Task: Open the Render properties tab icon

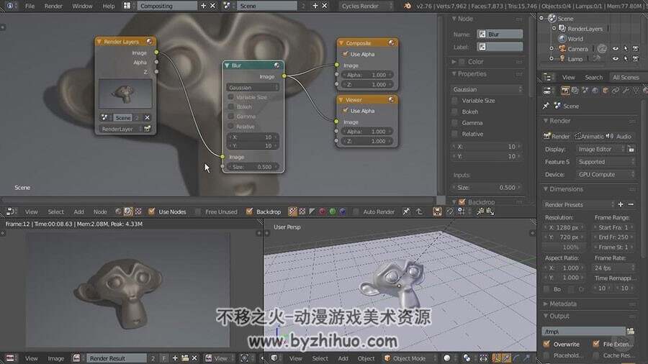Action: click(x=565, y=91)
